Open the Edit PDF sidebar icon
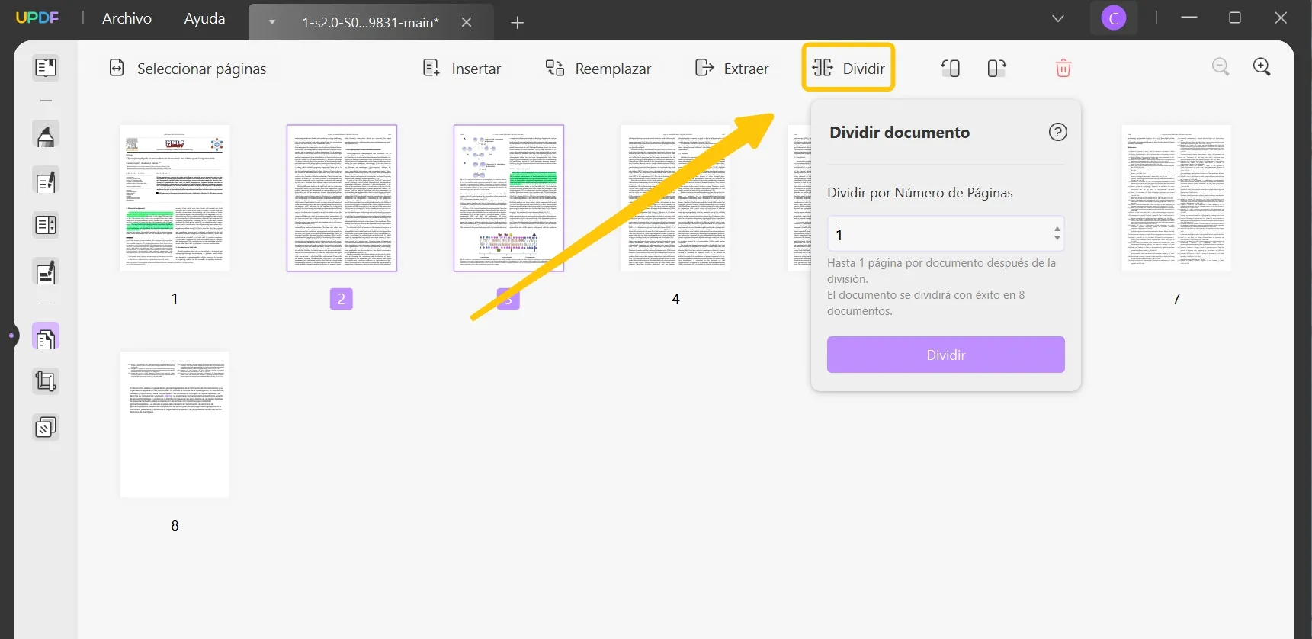Viewport: 1312px width, 639px height. [46, 181]
